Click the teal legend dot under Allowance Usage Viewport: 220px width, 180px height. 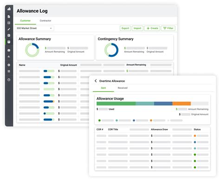tap(116, 120)
